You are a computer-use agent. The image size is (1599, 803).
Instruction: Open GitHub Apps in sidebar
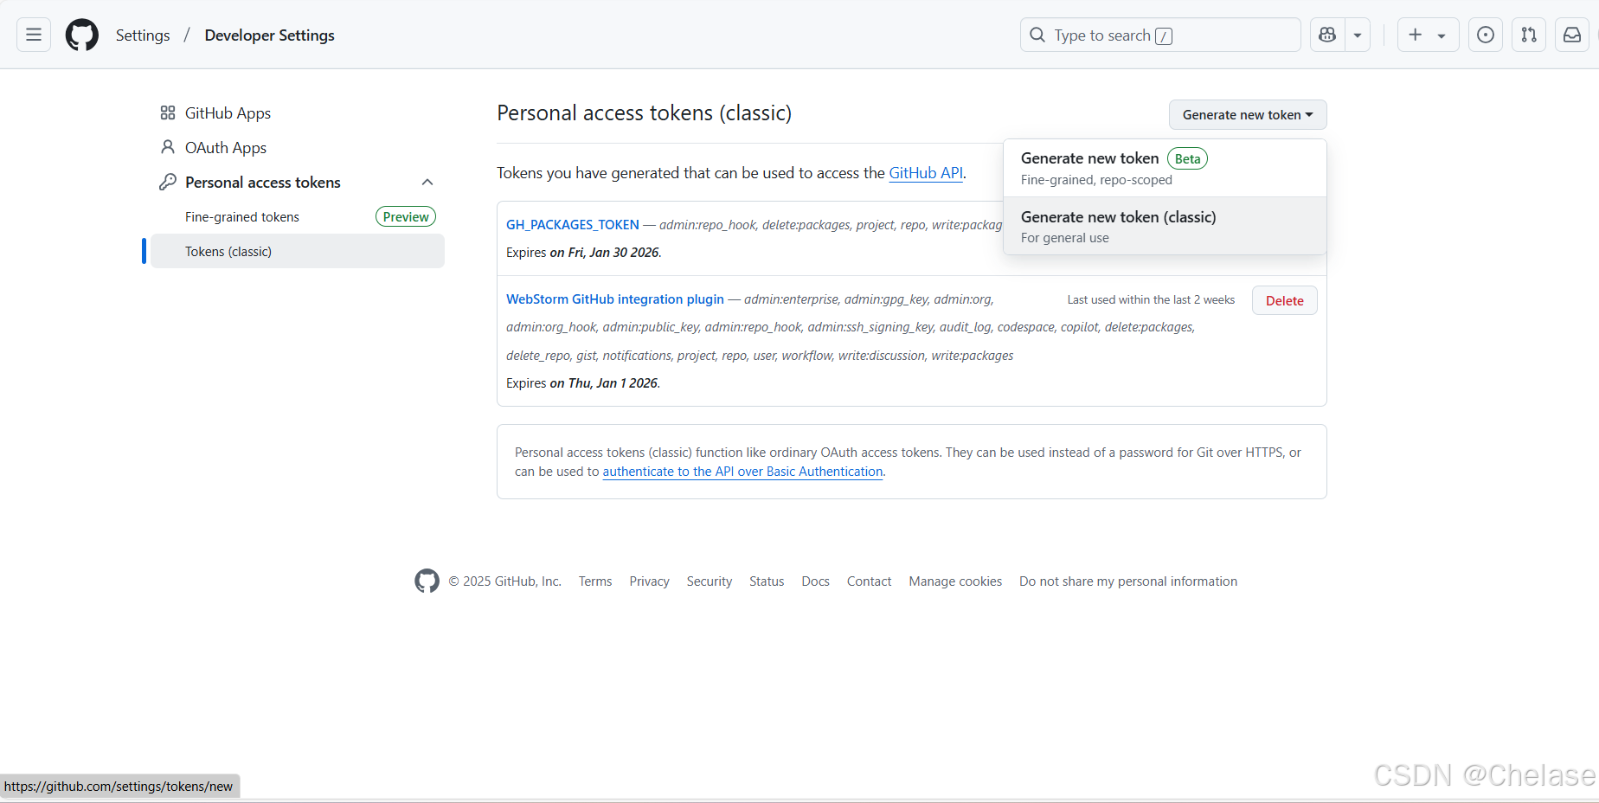pos(298,112)
